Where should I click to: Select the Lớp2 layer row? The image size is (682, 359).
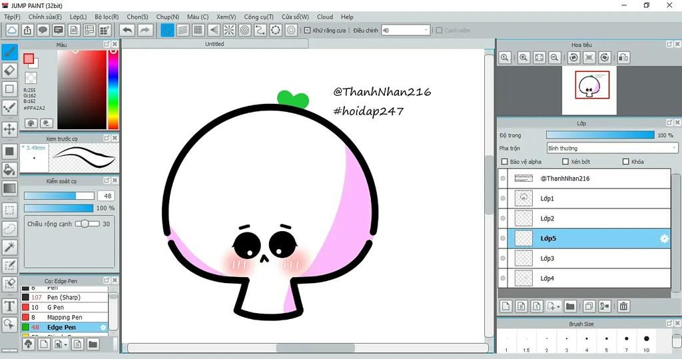point(584,218)
